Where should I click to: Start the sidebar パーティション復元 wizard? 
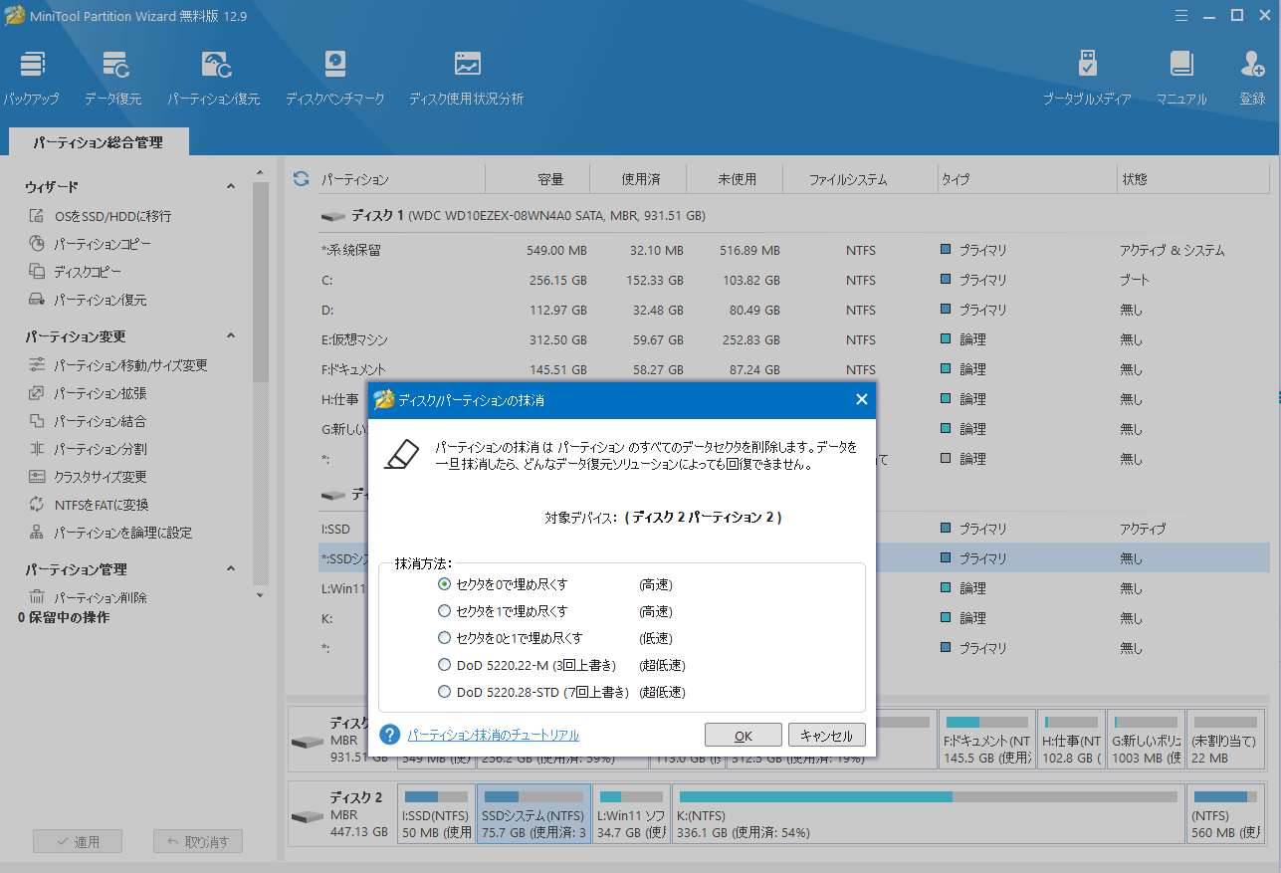point(88,300)
